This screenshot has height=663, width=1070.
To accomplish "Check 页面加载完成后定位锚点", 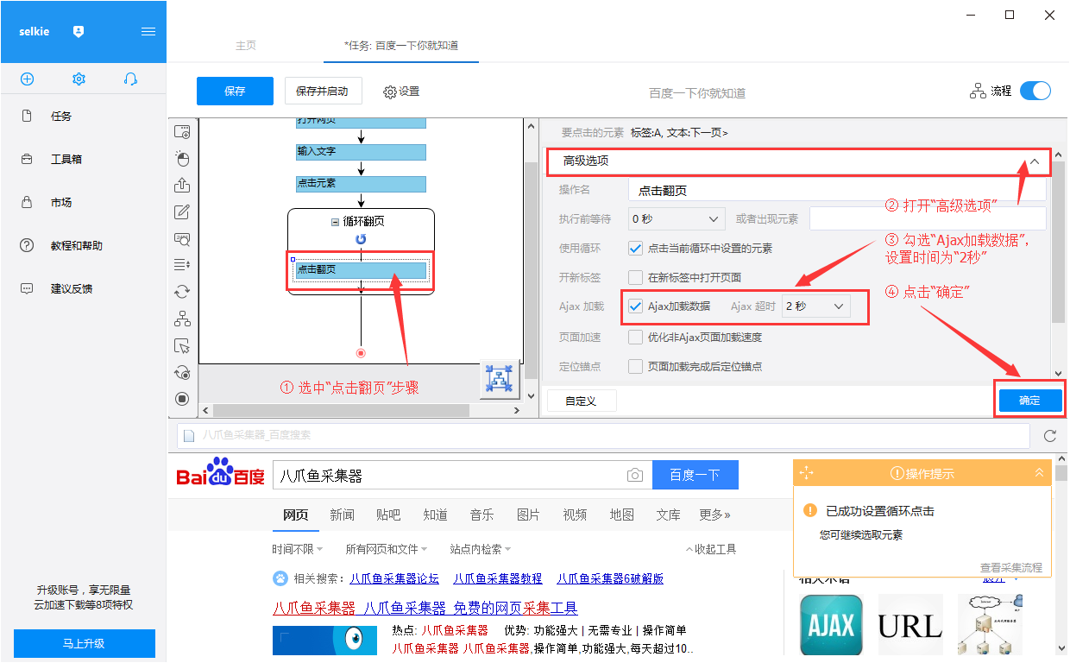I will 636,366.
